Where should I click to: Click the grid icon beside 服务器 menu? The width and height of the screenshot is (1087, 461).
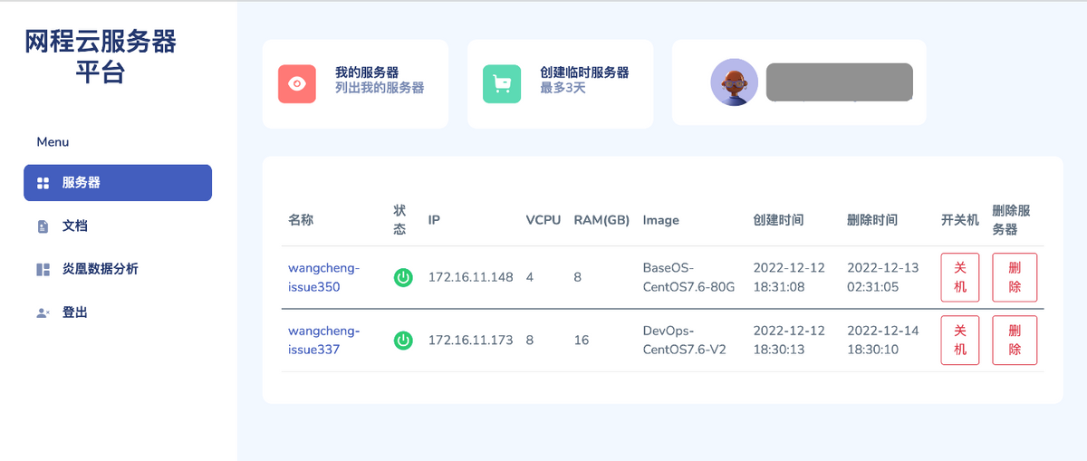pyautogui.click(x=43, y=183)
